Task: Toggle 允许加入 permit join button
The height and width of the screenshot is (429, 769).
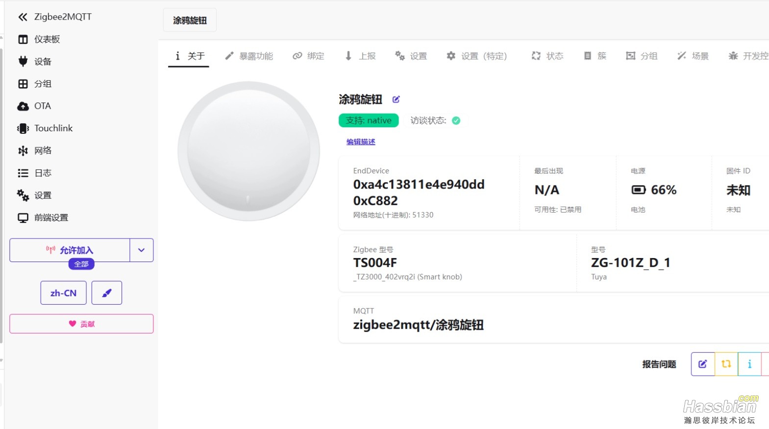Action: 70,250
